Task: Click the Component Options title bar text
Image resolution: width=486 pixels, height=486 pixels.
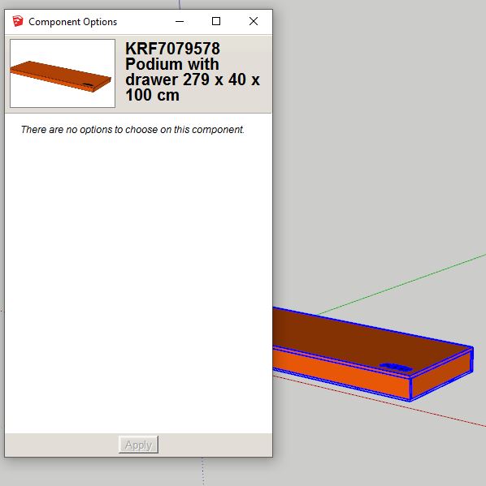Action: pos(72,22)
